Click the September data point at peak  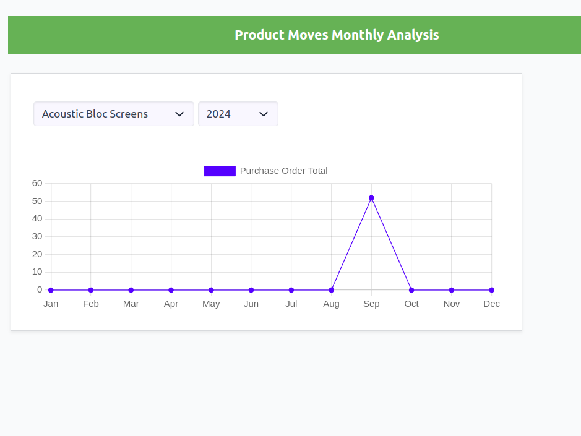[x=371, y=198]
